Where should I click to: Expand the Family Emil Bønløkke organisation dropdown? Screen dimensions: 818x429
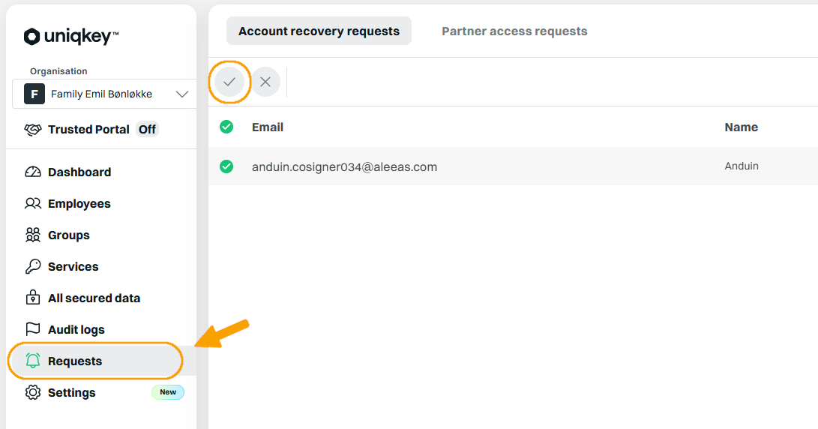pos(104,94)
